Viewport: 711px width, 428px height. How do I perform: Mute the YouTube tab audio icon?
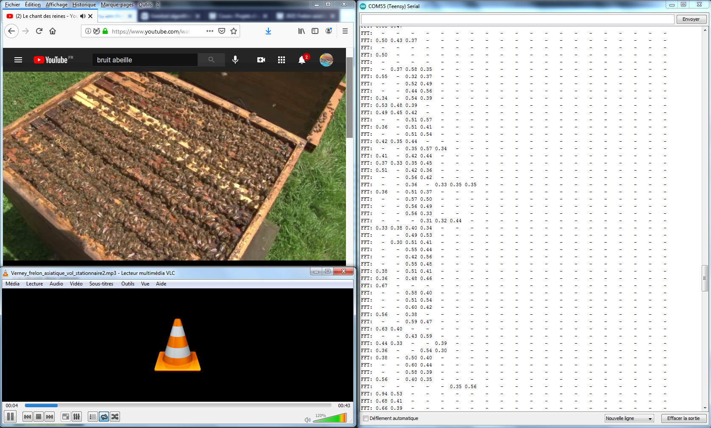[83, 16]
